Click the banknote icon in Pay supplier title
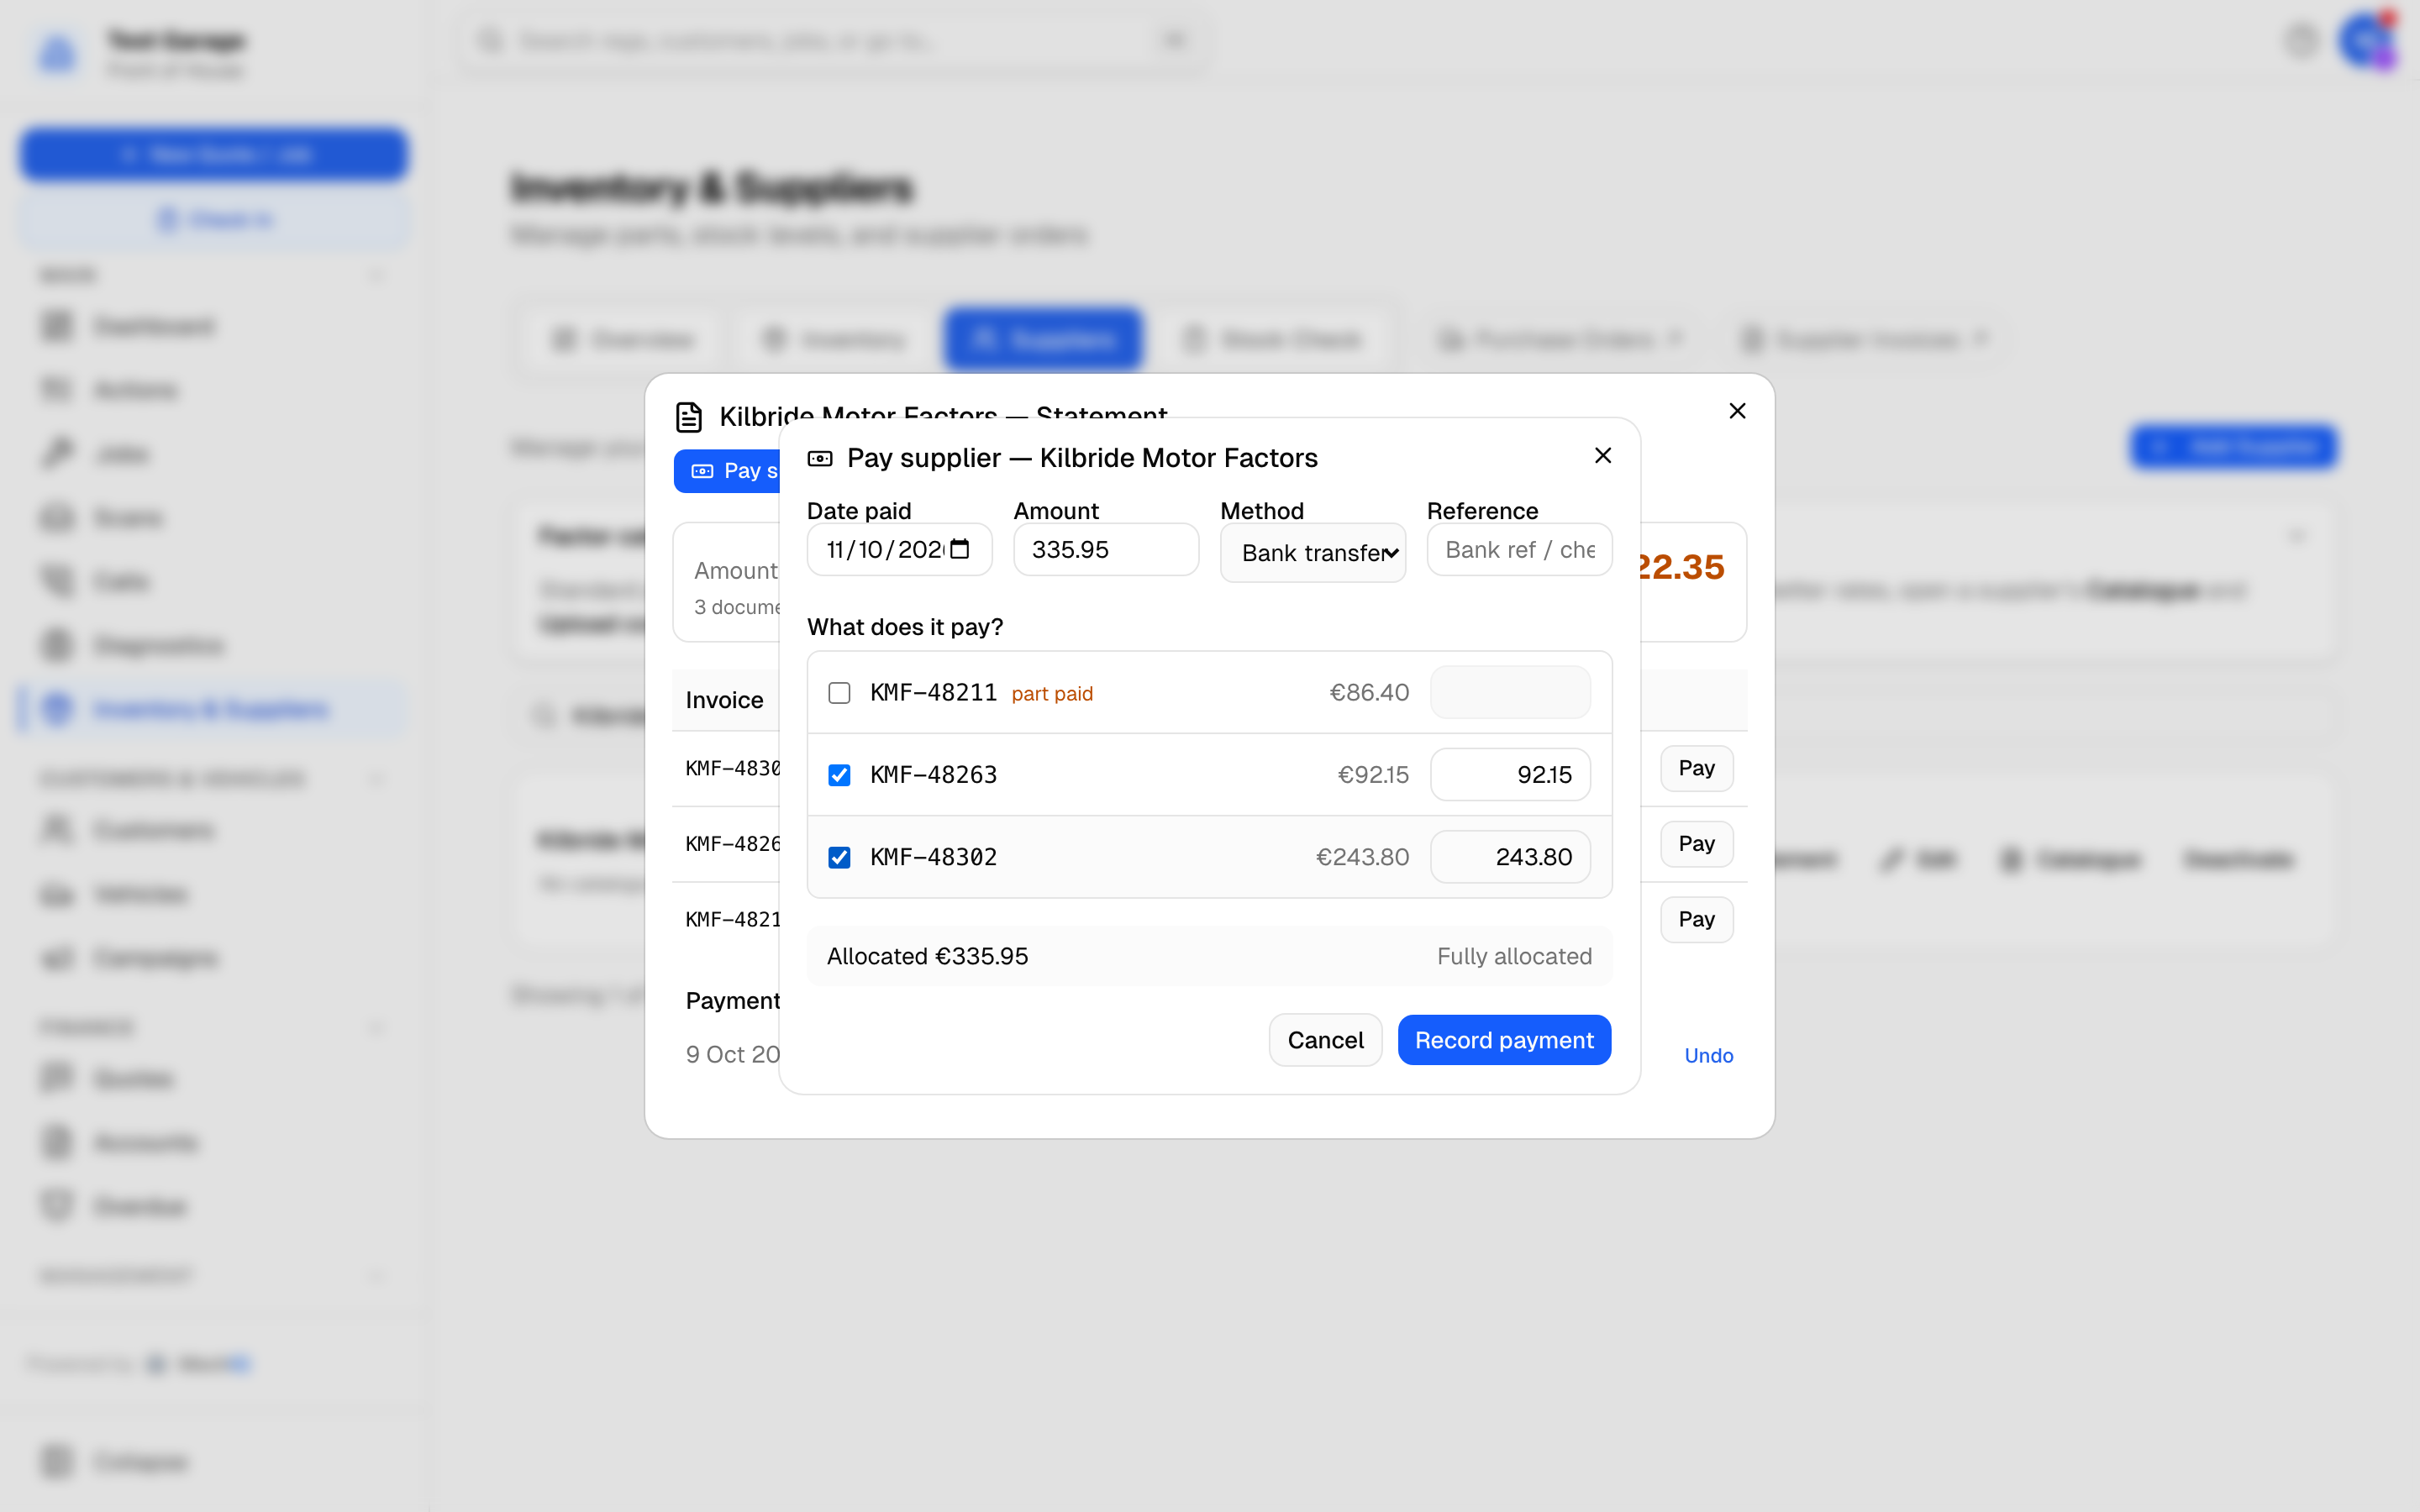The image size is (2420, 1512). (x=820, y=459)
